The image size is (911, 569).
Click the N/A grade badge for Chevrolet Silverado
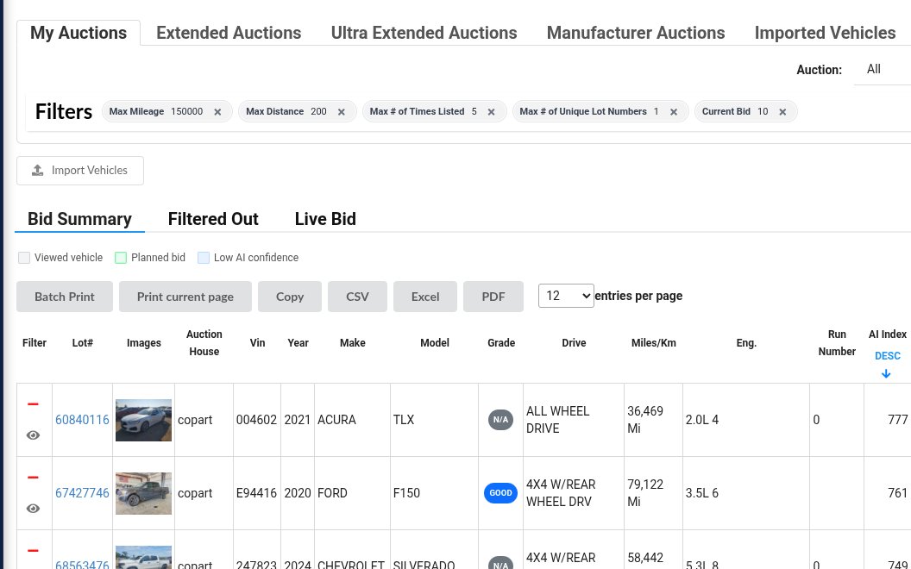500,565
